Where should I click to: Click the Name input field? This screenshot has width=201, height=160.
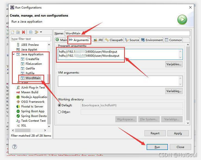pos(127,33)
